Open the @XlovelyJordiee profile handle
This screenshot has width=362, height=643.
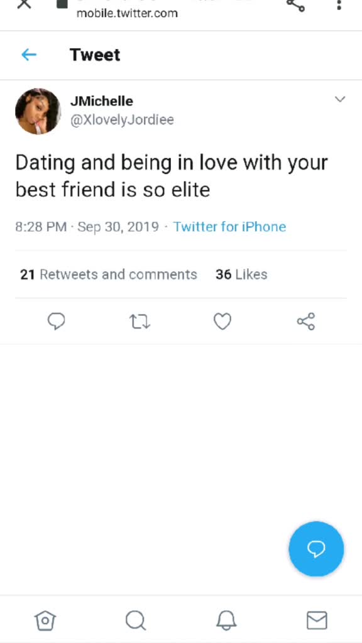coord(122,120)
